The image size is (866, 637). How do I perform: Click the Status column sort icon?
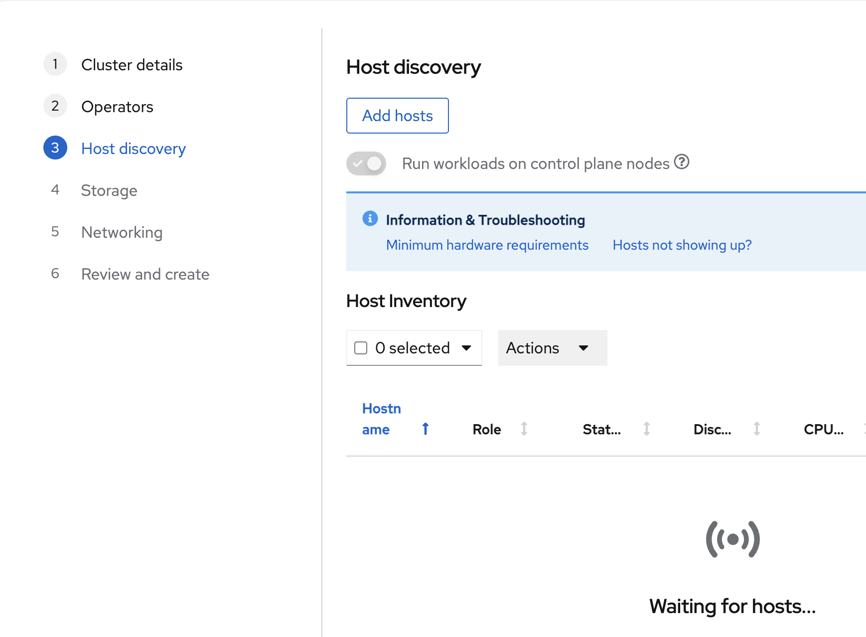pos(646,429)
